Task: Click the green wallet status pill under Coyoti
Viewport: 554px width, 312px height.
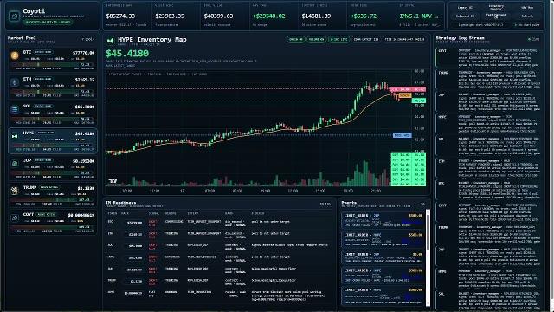Action: pyautogui.click(x=48, y=22)
